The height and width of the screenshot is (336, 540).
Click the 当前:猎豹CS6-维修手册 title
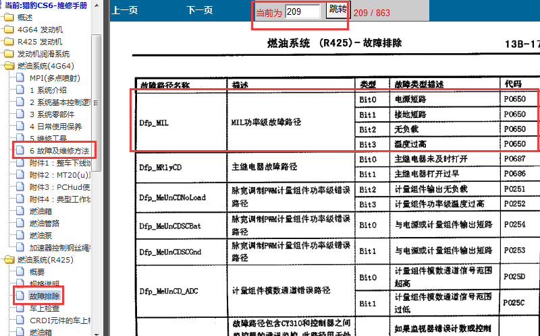[x=46, y=5]
